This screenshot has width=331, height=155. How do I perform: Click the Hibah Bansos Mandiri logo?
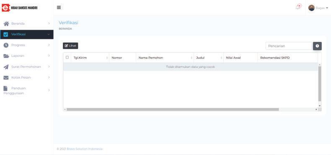pos(19,8)
